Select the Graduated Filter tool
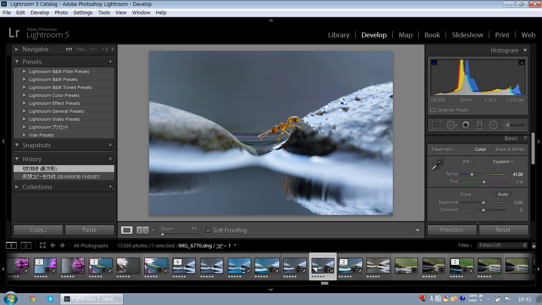Image resolution: width=542 pixels, height=305 pixels. click(x=479, y=125)
